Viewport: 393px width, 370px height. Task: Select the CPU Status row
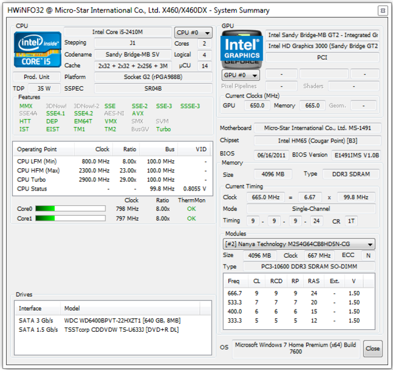(112, 189)
